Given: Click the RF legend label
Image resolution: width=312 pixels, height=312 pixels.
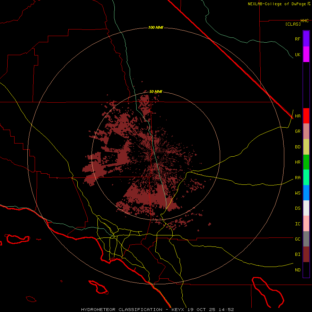Looking at the screenshot, I should (297, 39).
